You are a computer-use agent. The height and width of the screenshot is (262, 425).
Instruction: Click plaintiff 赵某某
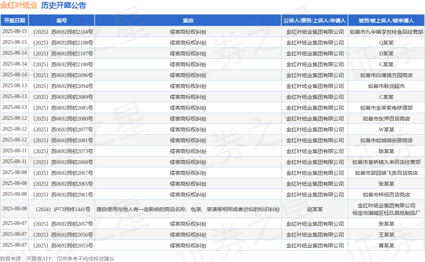click(315, 209)
